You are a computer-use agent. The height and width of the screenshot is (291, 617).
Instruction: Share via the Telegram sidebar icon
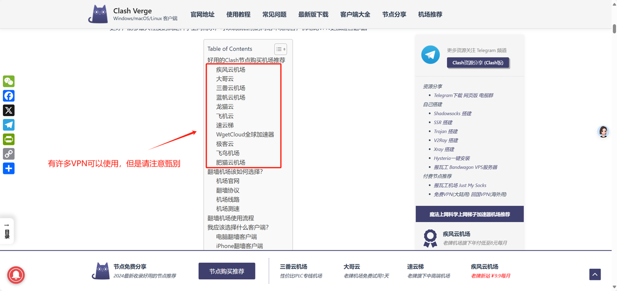point(9,125)
